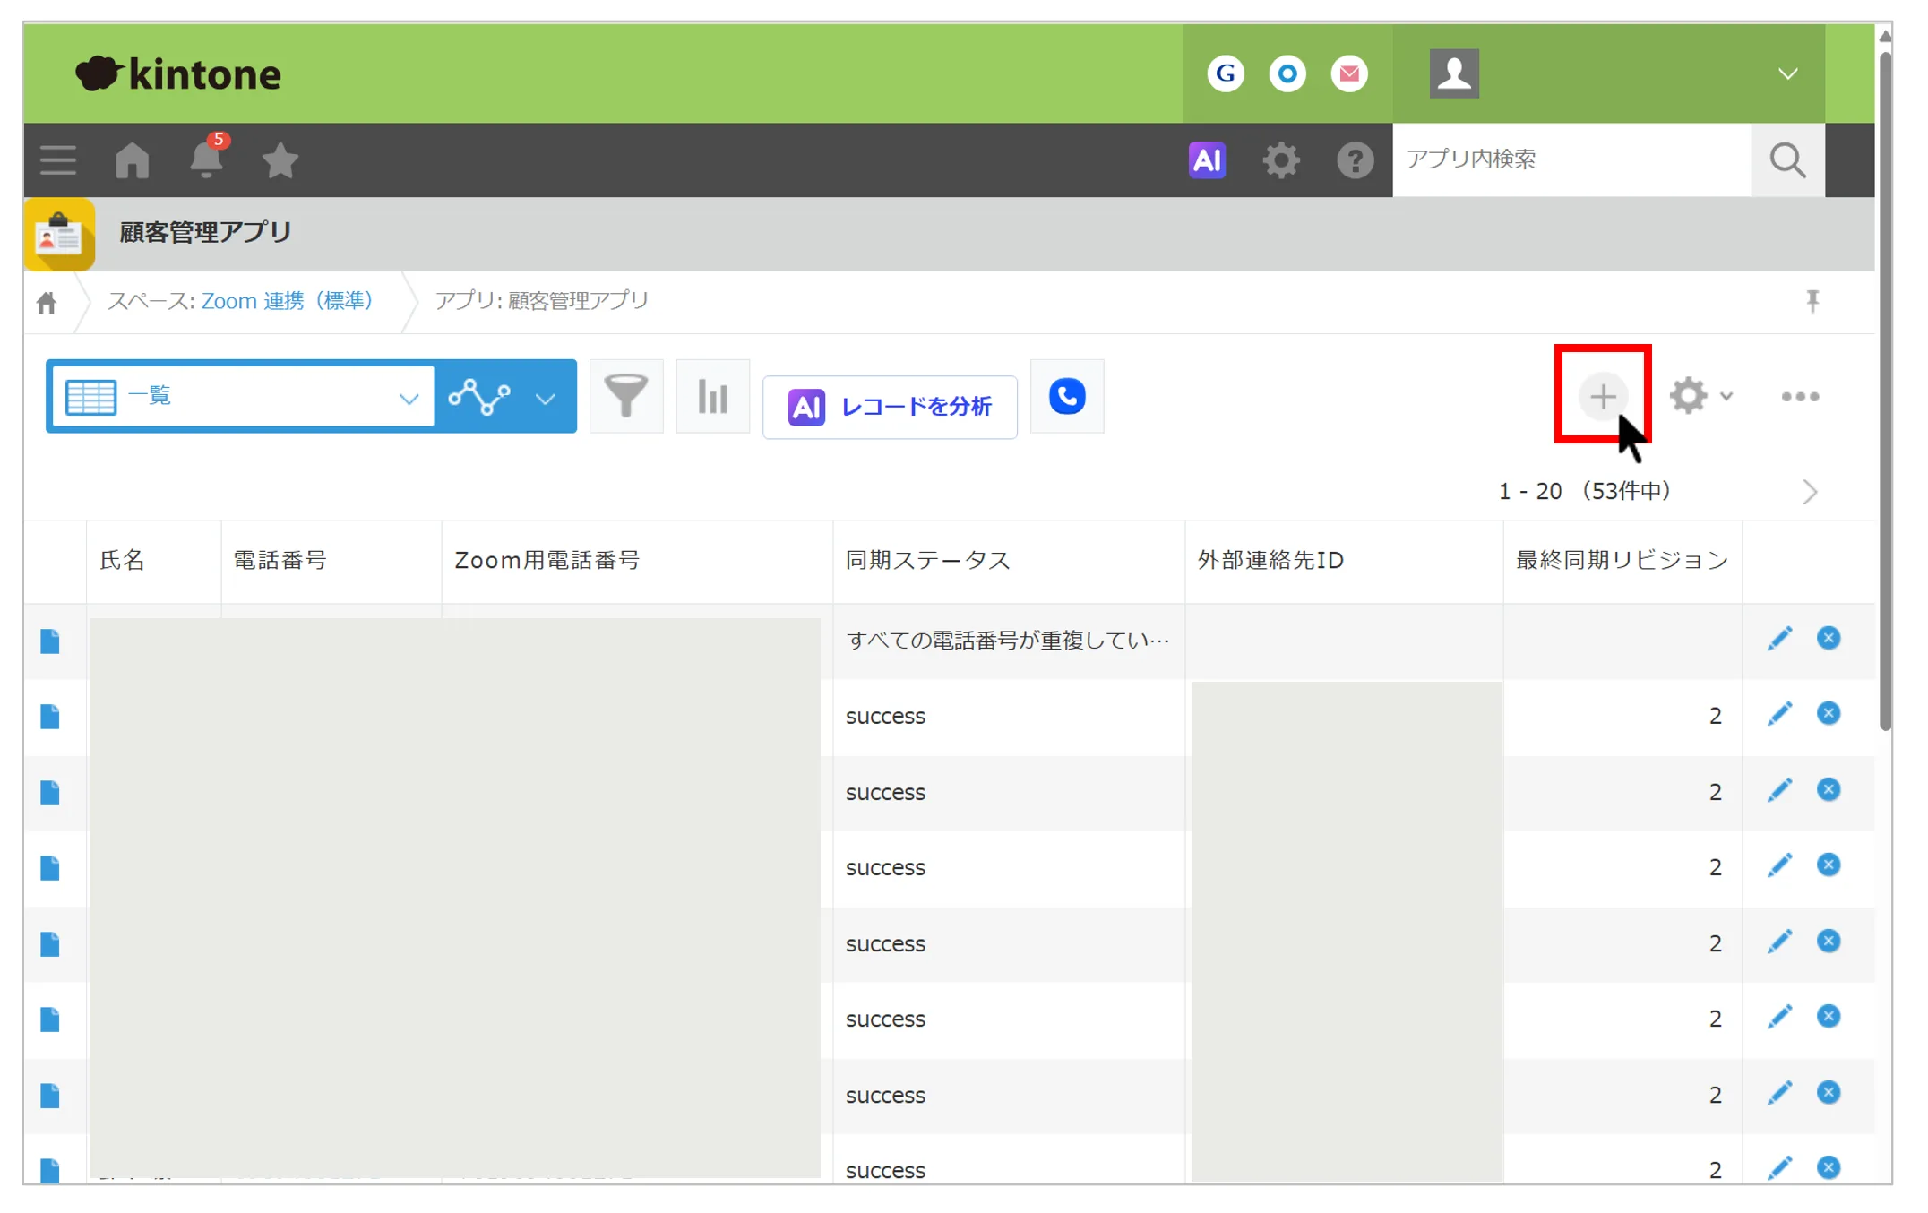The image size is (1928, 1213).
Task: Add a new record with plus button
Action: click(1603, 396)
